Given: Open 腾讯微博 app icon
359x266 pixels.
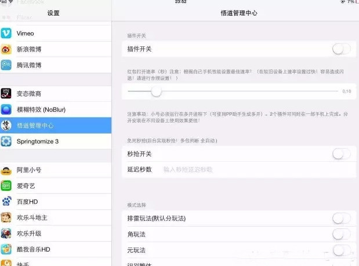Looking at the screenshot, I should click(x=6, y=65).
